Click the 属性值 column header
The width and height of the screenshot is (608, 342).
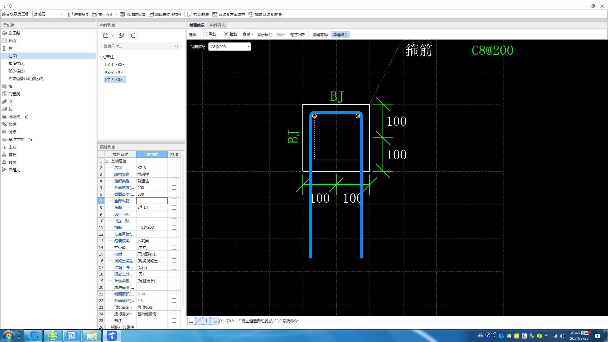coord(152,154)
